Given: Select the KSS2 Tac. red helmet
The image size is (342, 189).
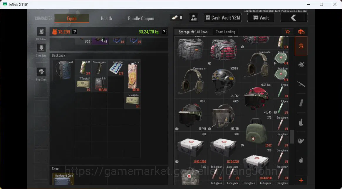Looking at the screenshot, I should [x=256, y=98].
